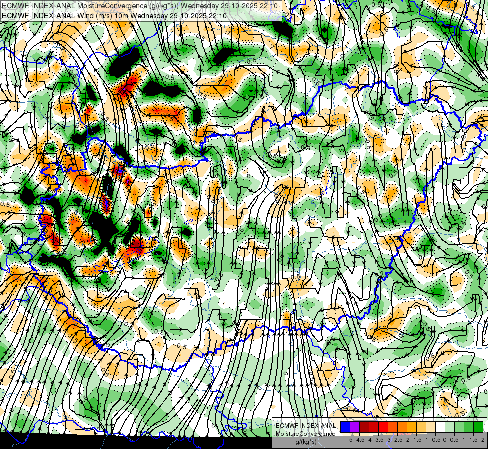Click the blue legend swatch below -5
Viewport: 488px width, 449px height.
click(345, 427)
